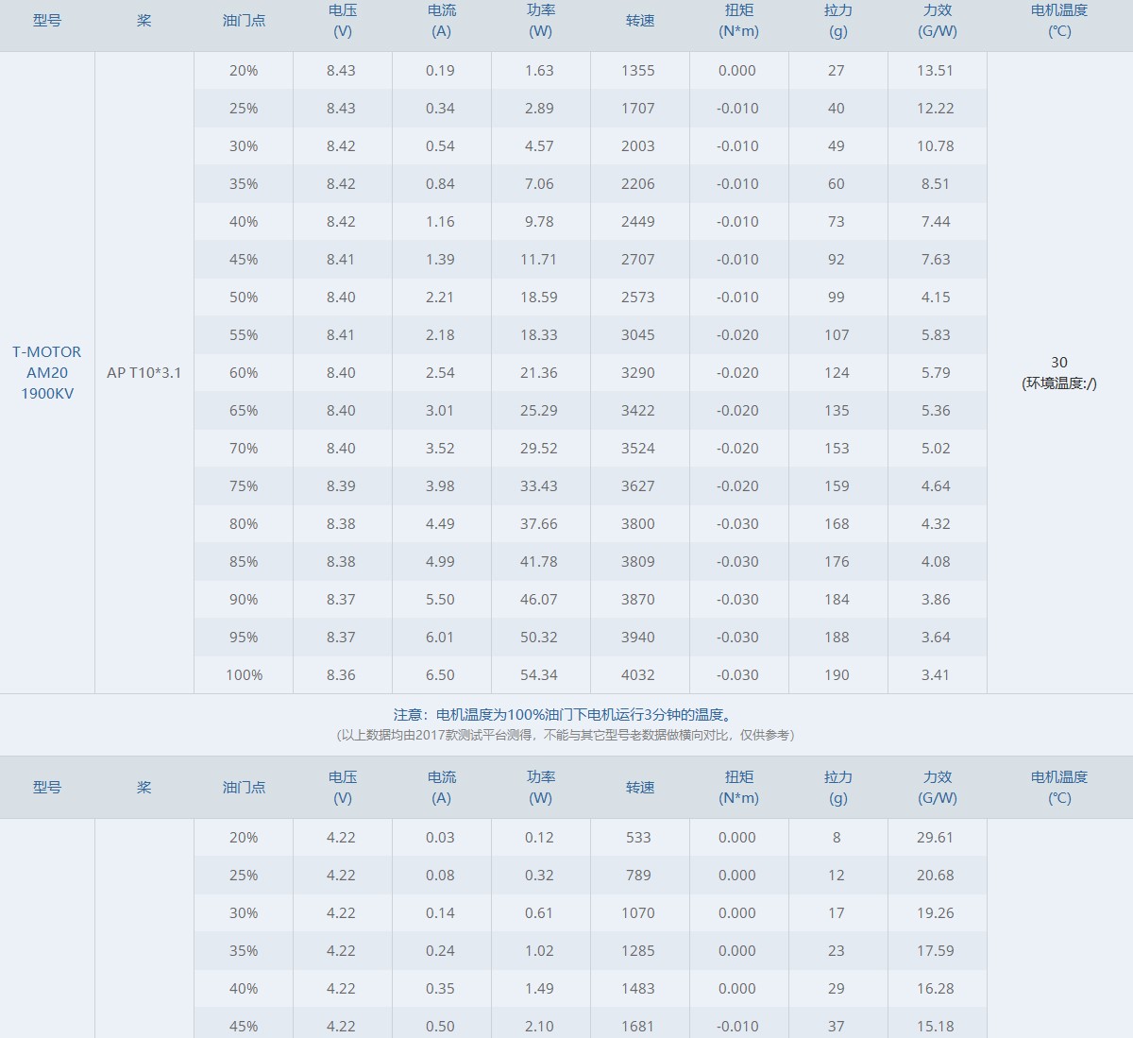Select the AP T10*3.1 propeller cell
The image size is (1133, 1038).
tap(144, 372)
